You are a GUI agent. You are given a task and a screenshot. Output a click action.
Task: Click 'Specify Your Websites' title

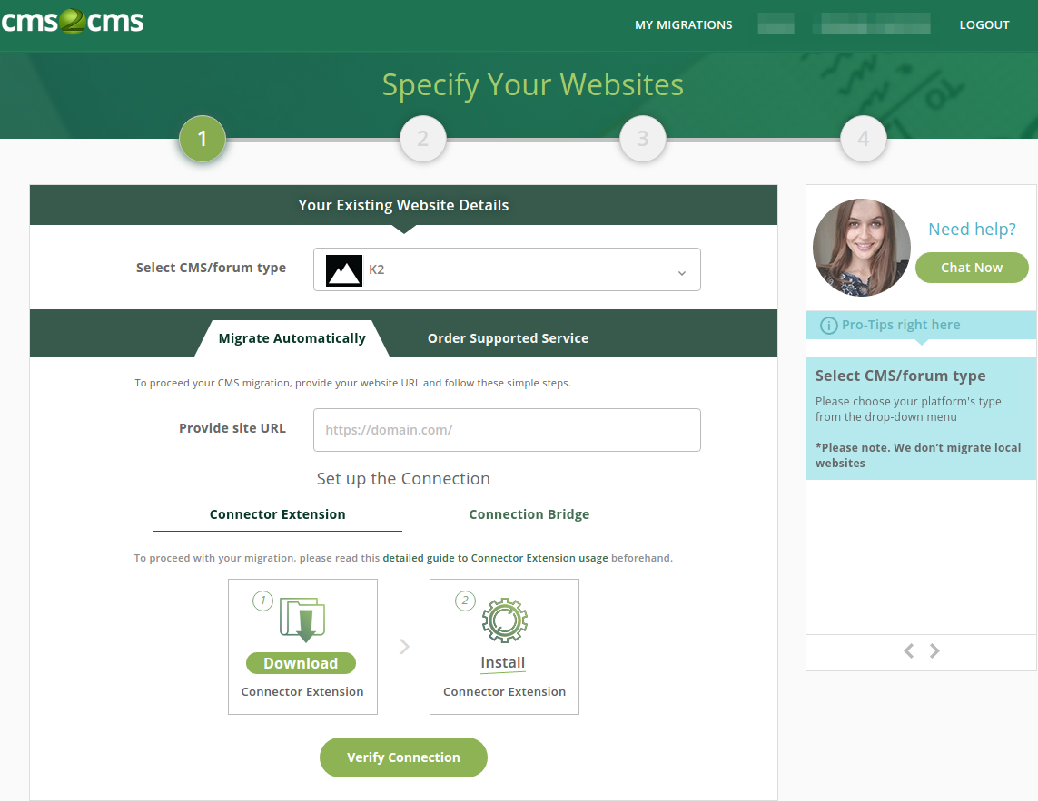point(533,85)
